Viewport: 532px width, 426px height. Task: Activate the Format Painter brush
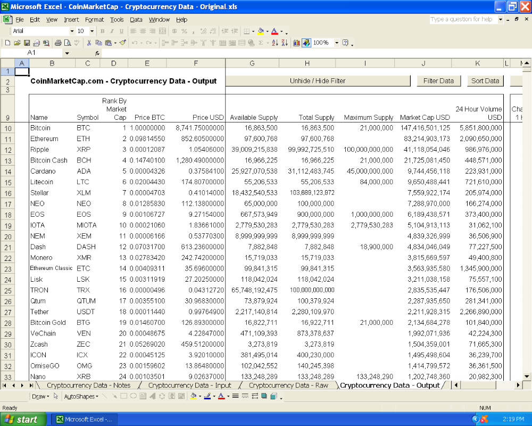(x=123, y=43)
